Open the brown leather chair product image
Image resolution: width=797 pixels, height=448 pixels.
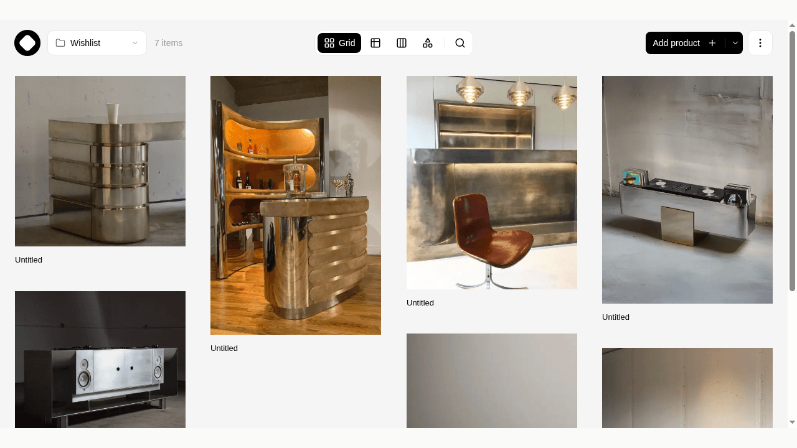click(492, 182)
